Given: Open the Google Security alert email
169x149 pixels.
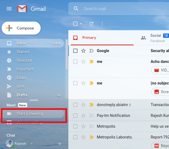Looking at the screenshot, I should point(119,51).
